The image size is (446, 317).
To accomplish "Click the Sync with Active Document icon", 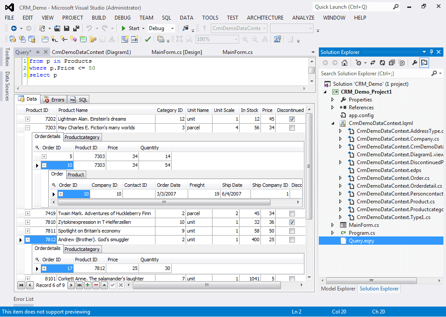I will coord(373,63).
